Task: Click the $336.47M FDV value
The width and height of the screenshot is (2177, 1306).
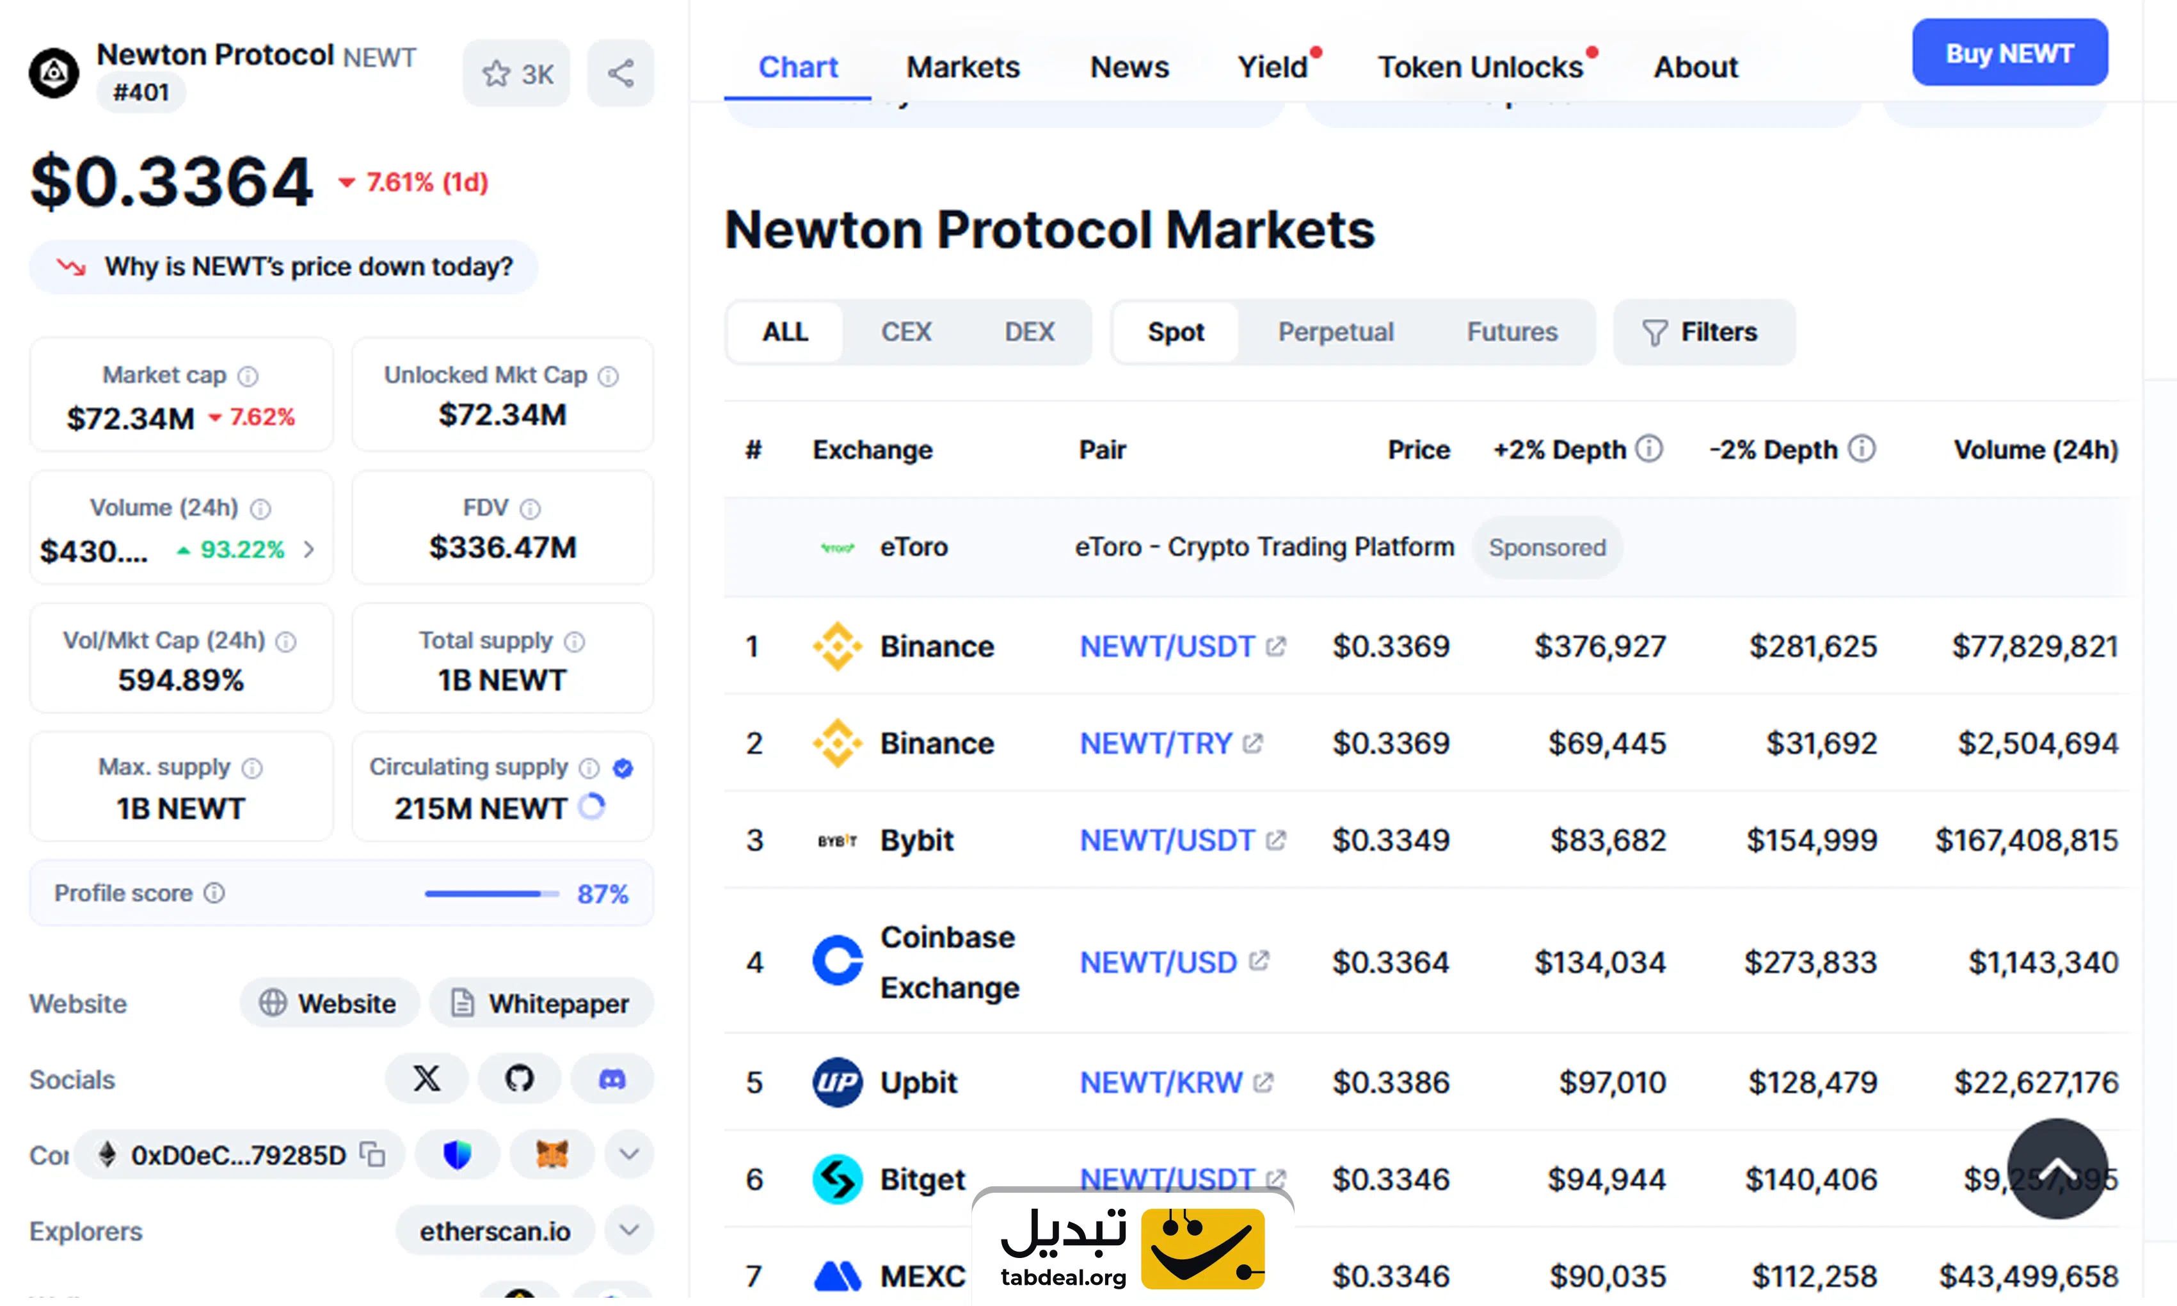Action: coord(502,547)
